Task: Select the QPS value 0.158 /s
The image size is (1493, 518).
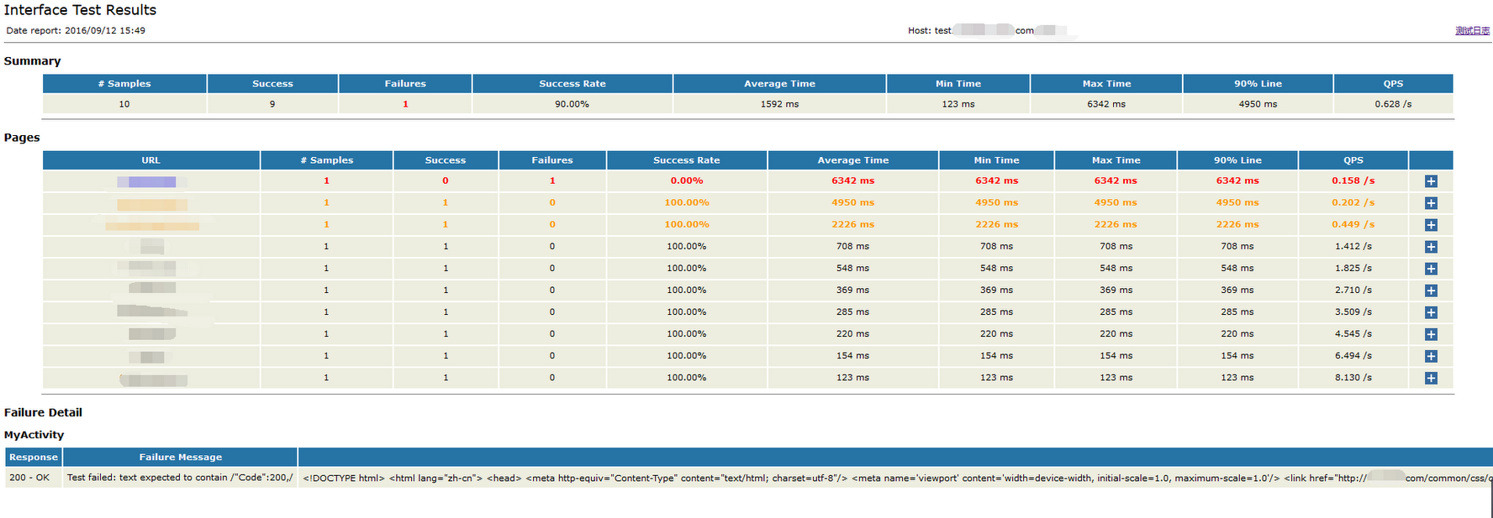Action: click(1353, 181)
